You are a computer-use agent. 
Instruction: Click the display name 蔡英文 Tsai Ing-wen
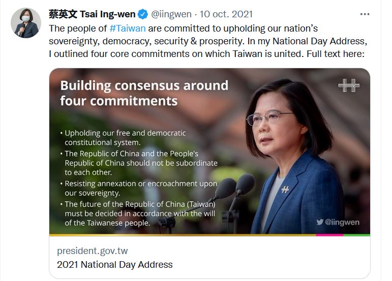(92, 14)
